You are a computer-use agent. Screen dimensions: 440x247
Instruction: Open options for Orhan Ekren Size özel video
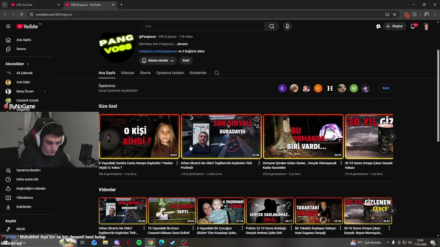(259, 163)
